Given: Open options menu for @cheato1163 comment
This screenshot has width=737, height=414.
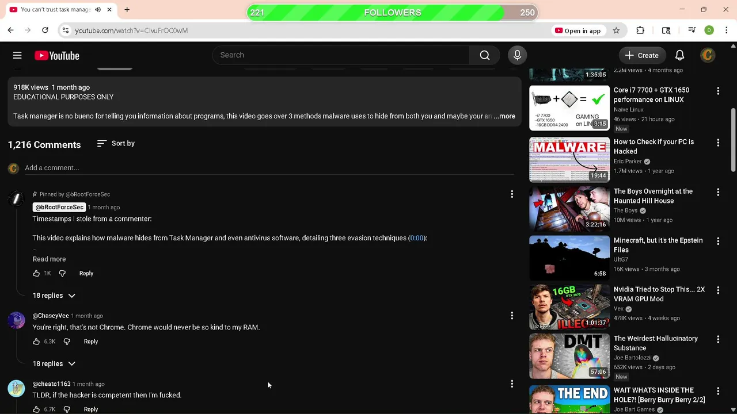Looking at the screenshot, I should tap(512, 384).
